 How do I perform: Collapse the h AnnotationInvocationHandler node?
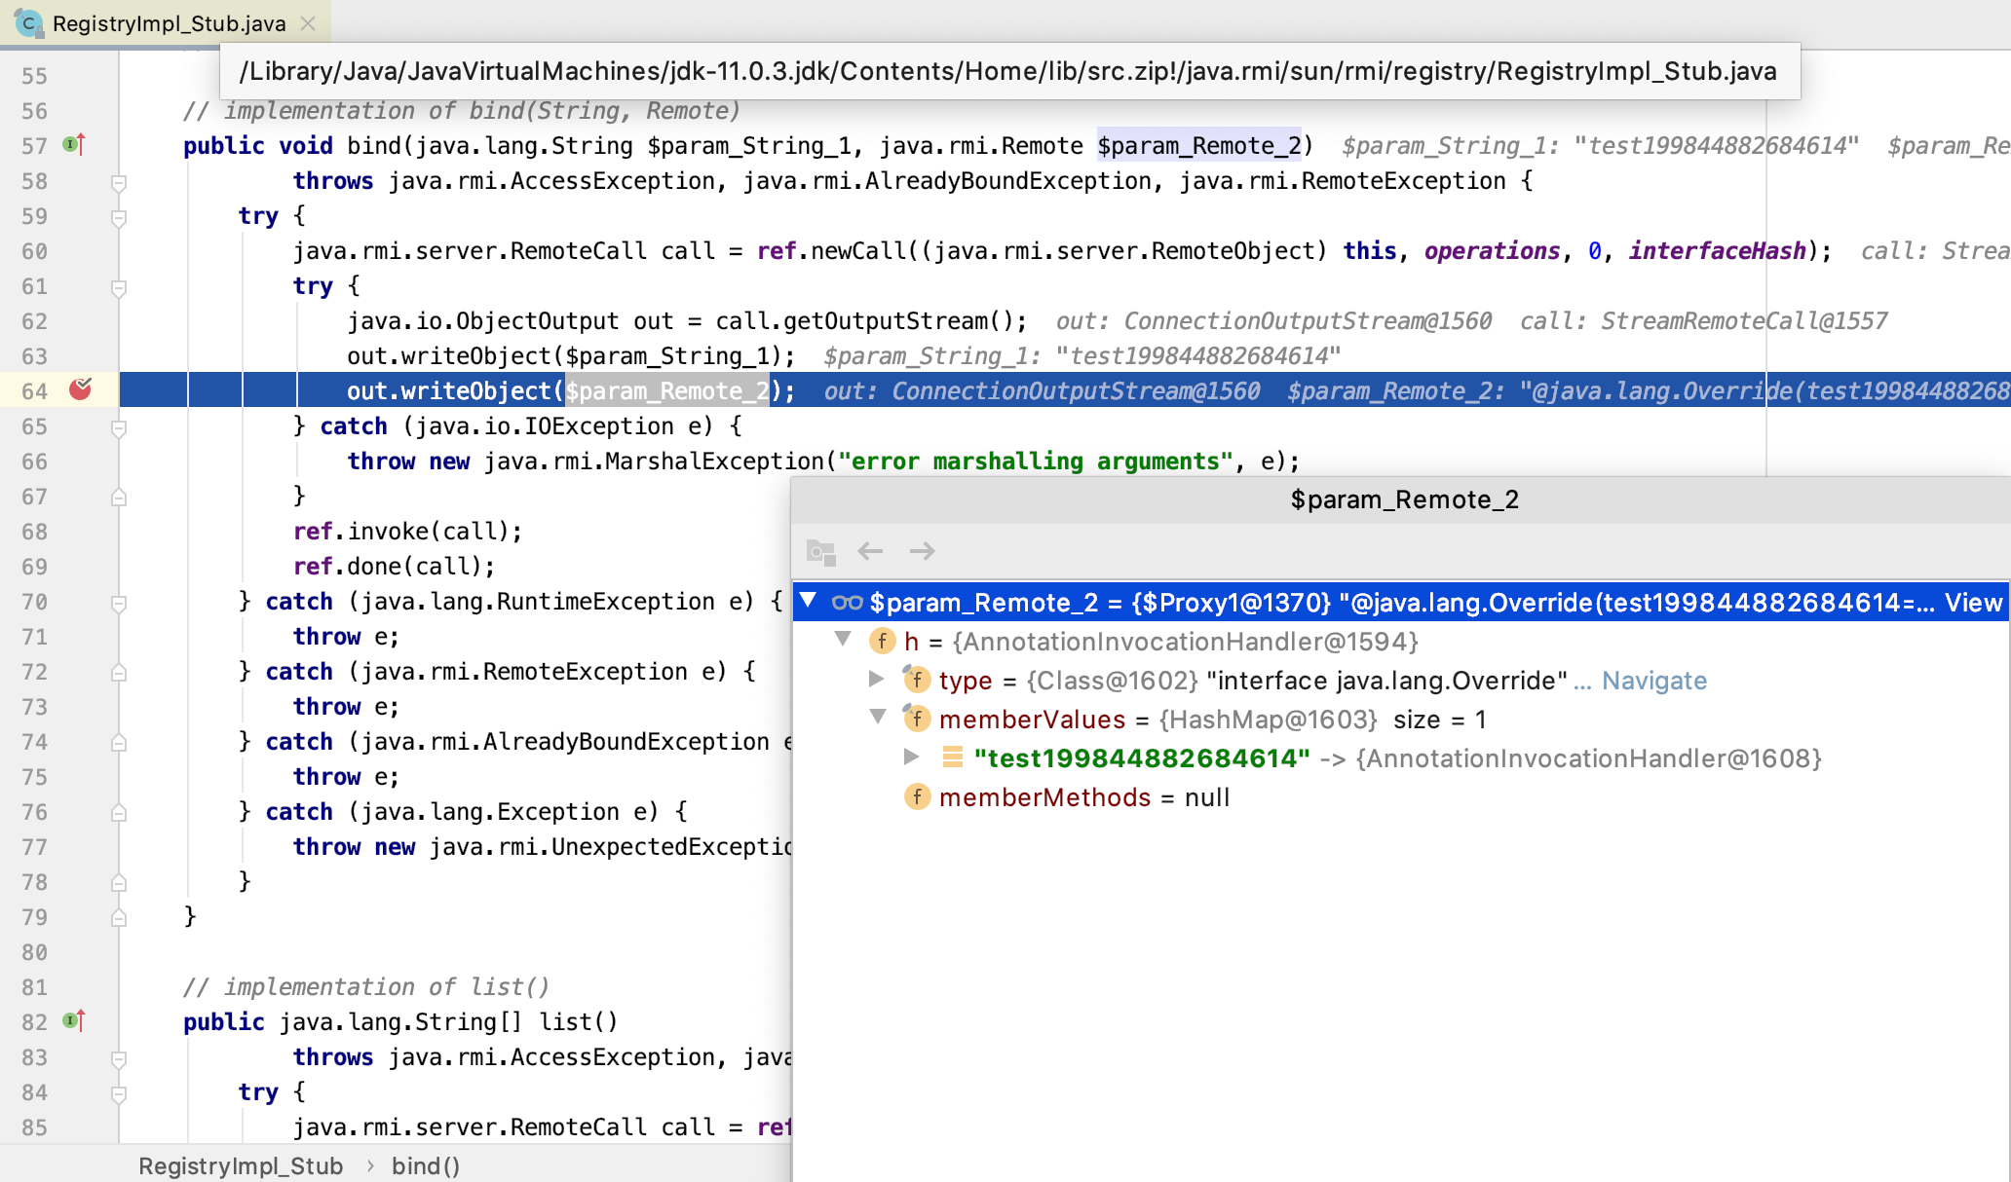point(843,640)
